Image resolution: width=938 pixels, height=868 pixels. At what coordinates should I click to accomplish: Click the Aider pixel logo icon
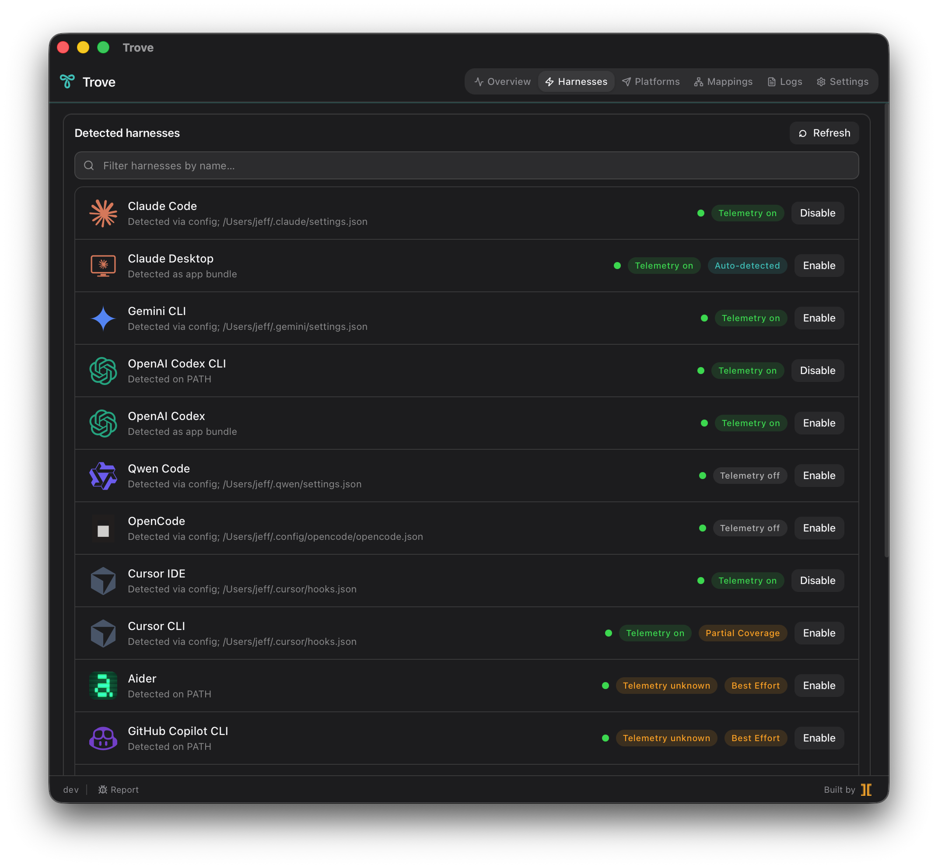click(x=103, y=686)
